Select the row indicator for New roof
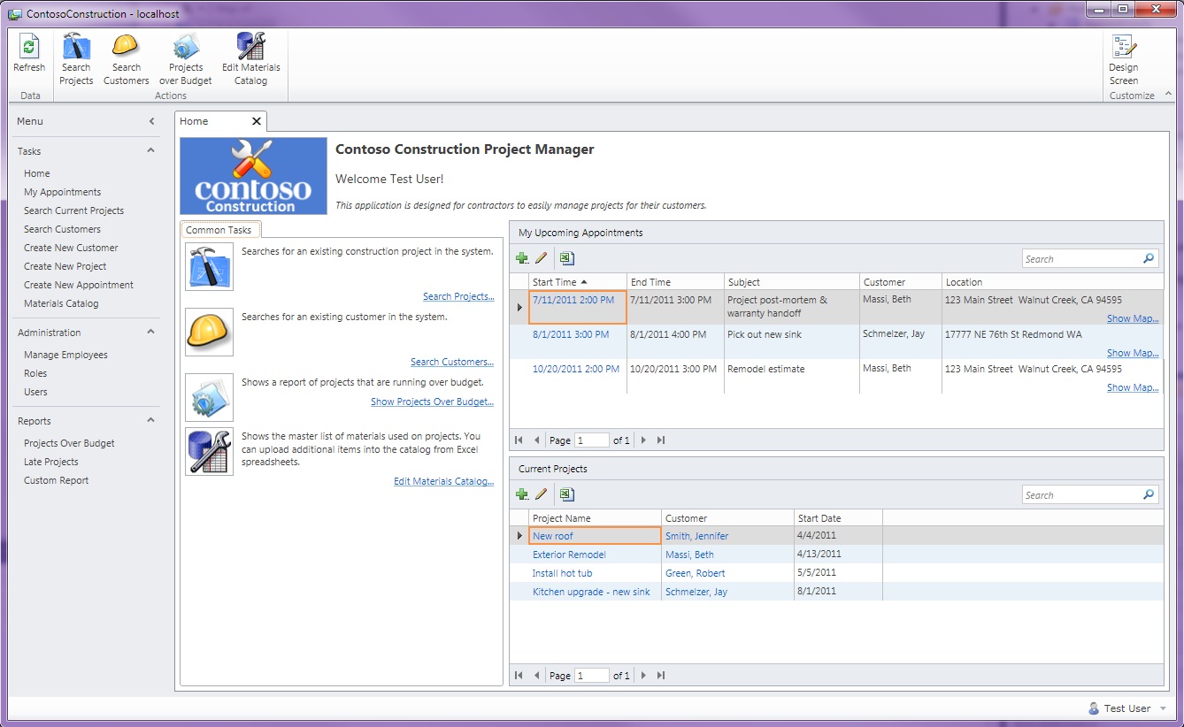The width and height of the screenshot is (1184, 727). coord(519,536)
